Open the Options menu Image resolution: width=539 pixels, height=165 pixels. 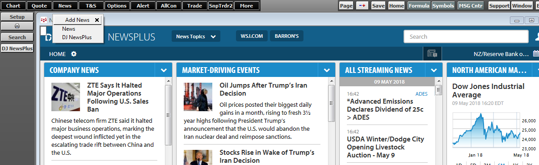click(117, 6)
